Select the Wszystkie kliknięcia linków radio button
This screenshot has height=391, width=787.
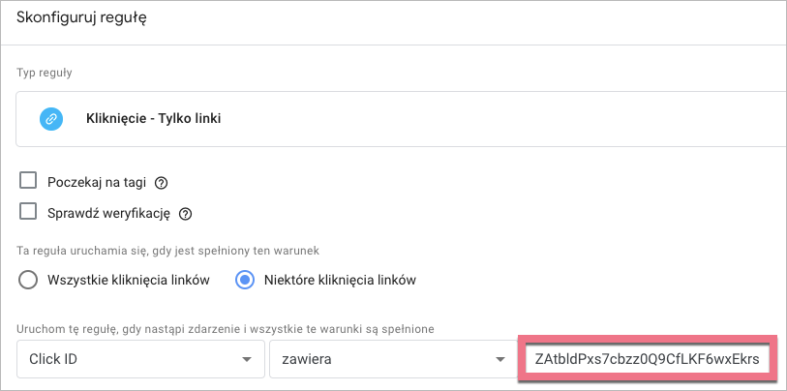[x=28, y=281]
